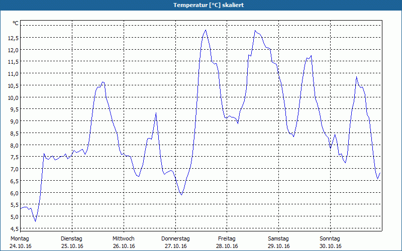The height and width of the screenshot is (251, 402).
Task: Click the Freitag day label
Action: [x=227, y=239]
